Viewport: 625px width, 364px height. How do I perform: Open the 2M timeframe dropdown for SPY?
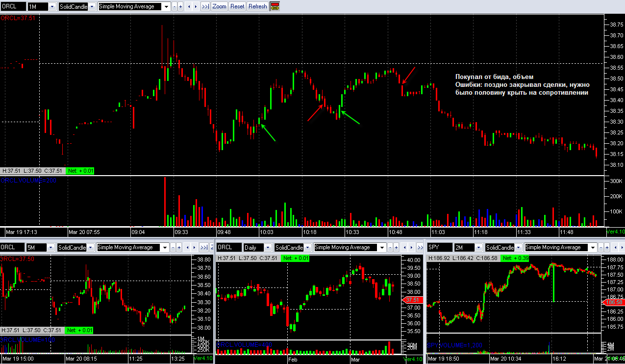(x=479, y=247)
